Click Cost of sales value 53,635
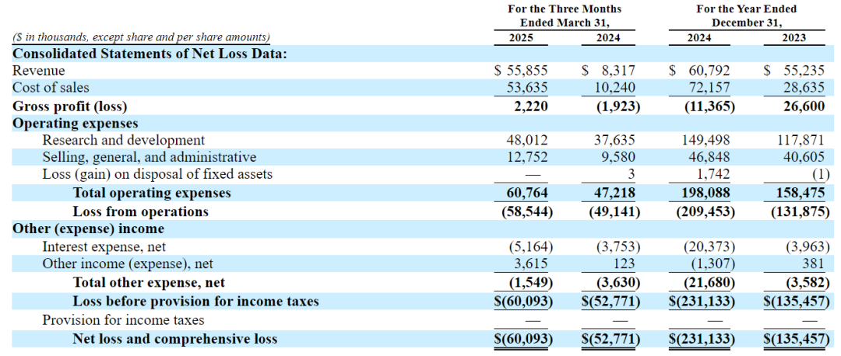Viewport: 841px width, 356px height. pos(529,87)
